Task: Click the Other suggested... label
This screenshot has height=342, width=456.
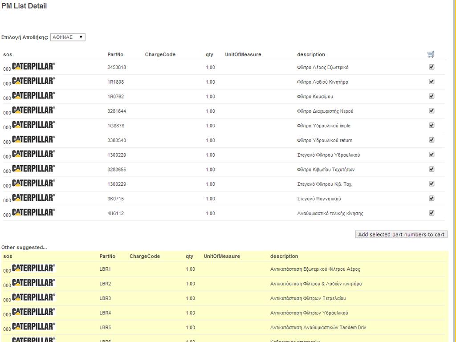Action: click(24, 248)
